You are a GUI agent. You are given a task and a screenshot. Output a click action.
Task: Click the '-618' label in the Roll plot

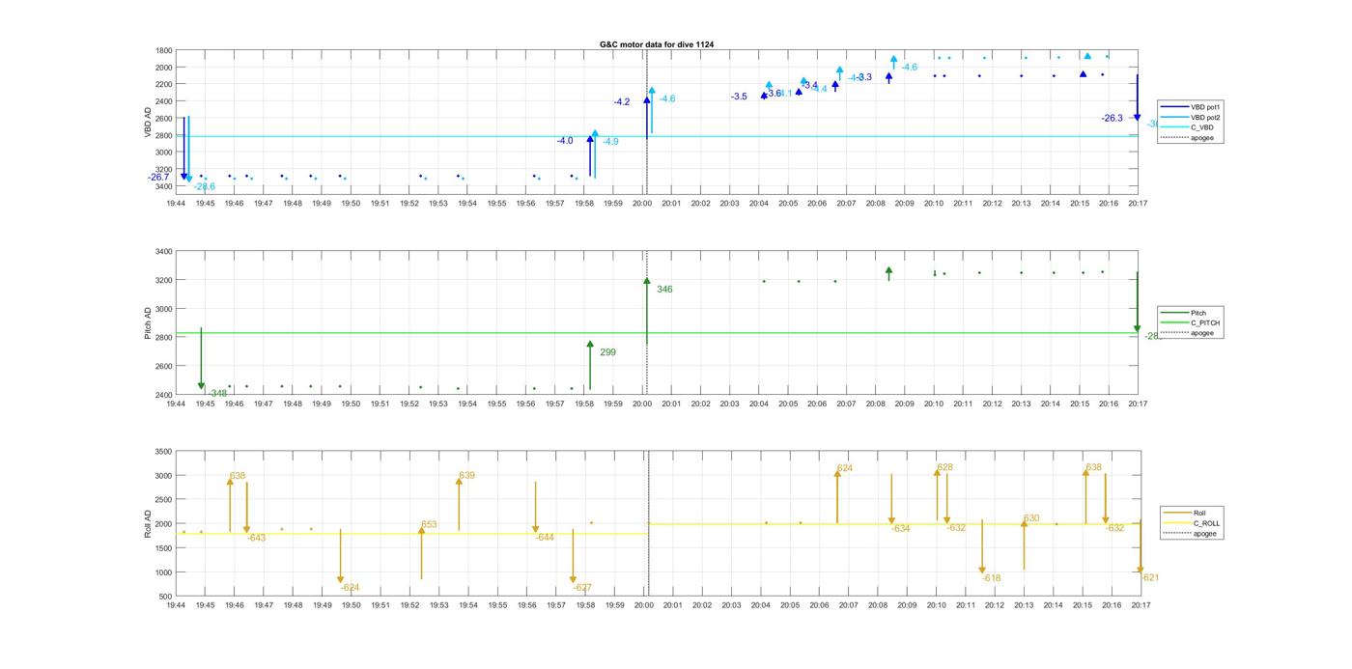point(992,578)
